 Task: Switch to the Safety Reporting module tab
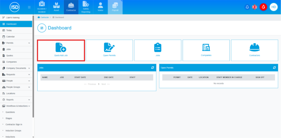pos(86,7)
